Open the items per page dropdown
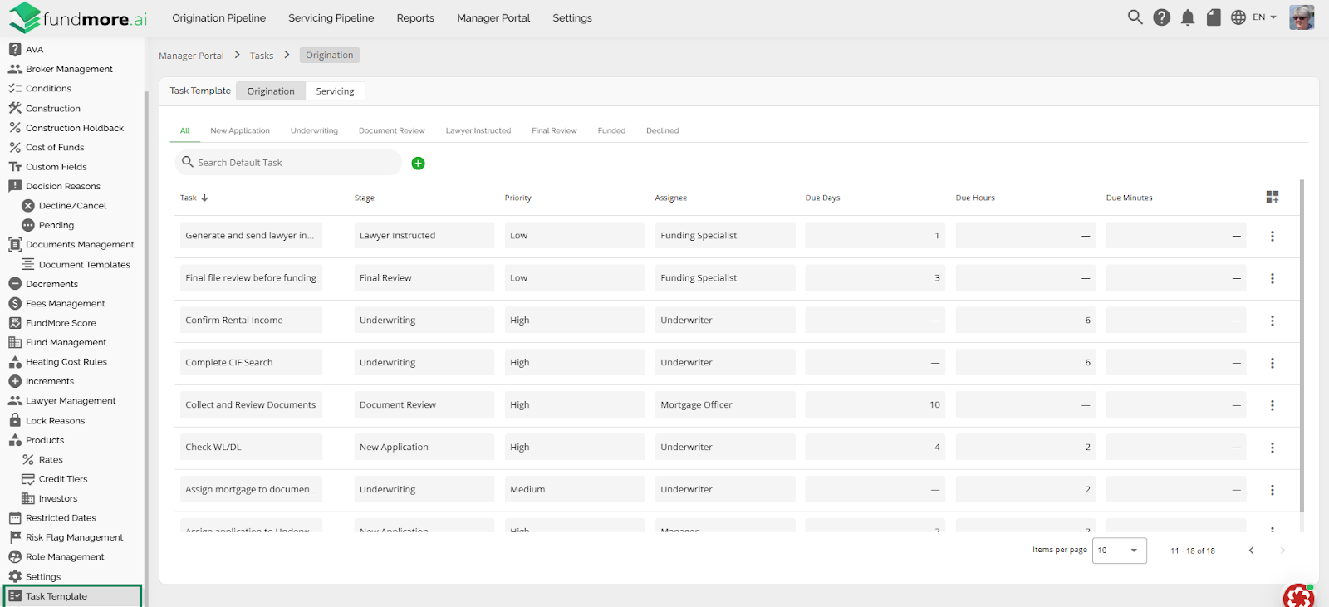This screenshot has height=607, width=1329. click(1119, 551)
